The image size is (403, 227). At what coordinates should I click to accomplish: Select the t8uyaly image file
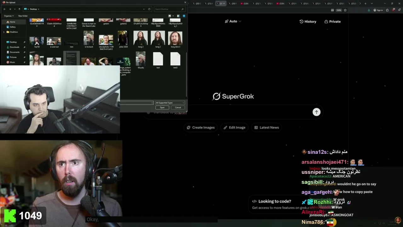point(141,60)
